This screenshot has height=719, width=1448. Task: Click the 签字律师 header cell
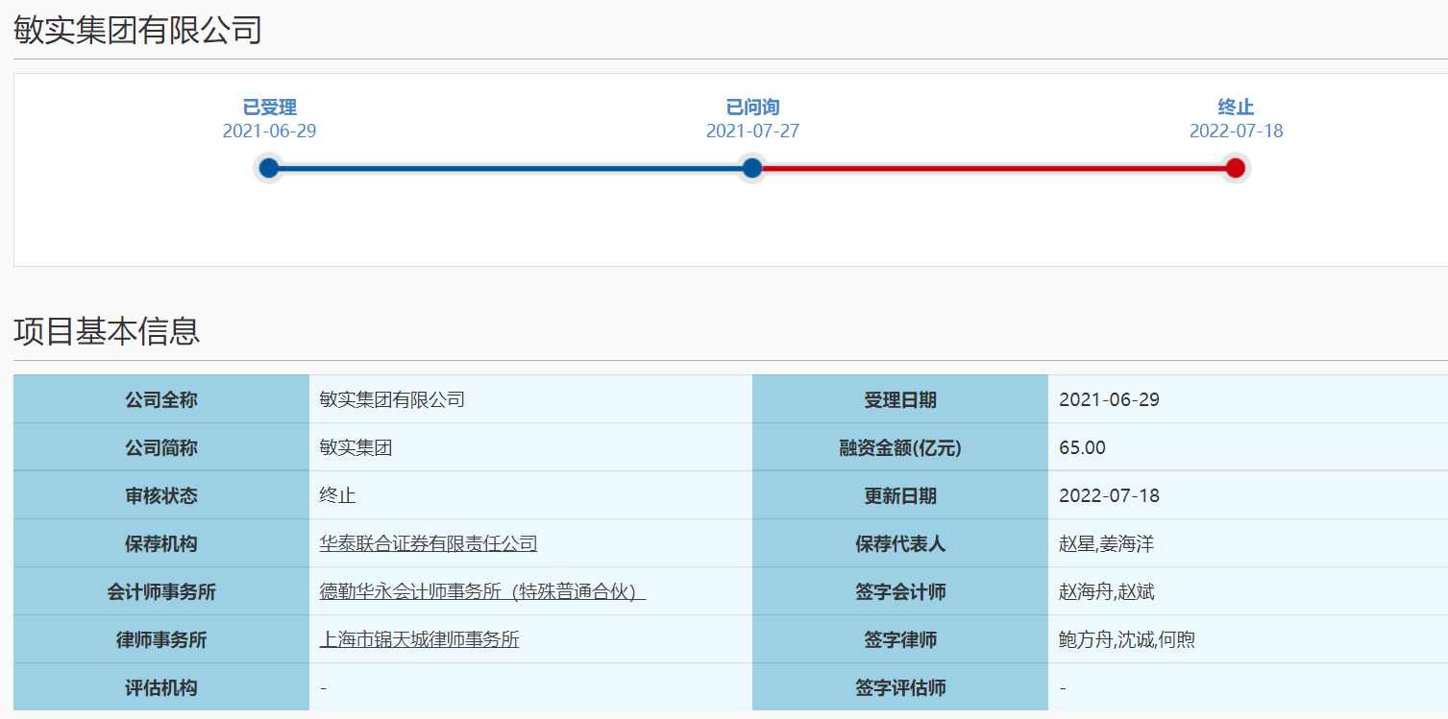click(x=900, y=639)
